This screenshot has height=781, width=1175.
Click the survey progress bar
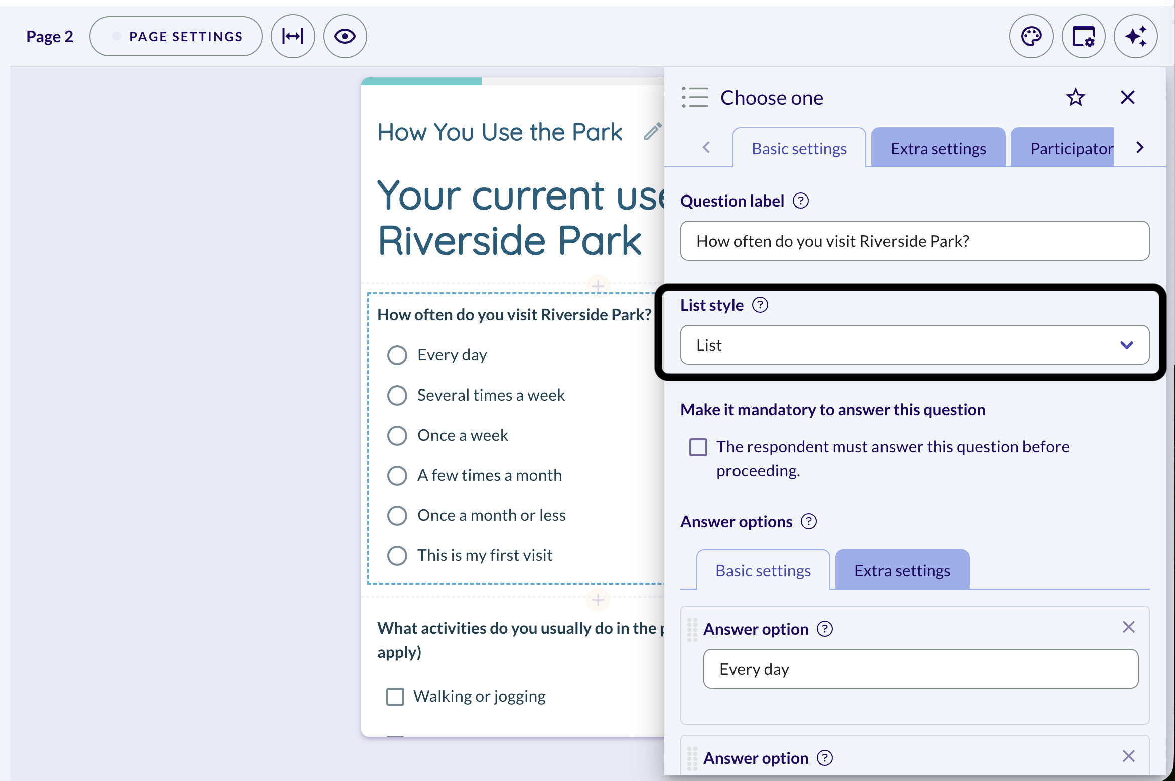(x=512, y=81)
